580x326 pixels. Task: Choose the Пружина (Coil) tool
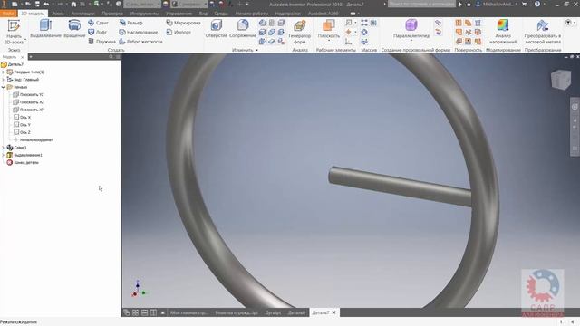[x=101, y=42]
